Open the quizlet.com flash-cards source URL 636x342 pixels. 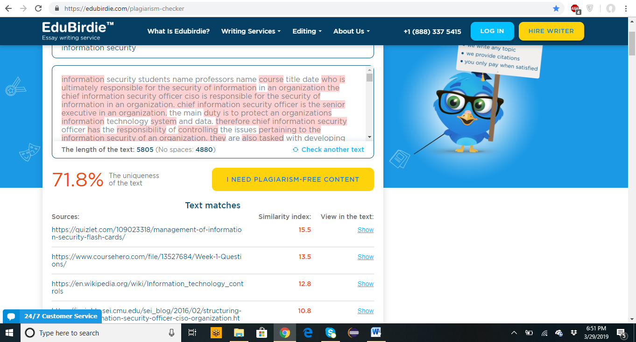(x=147, y=233)
